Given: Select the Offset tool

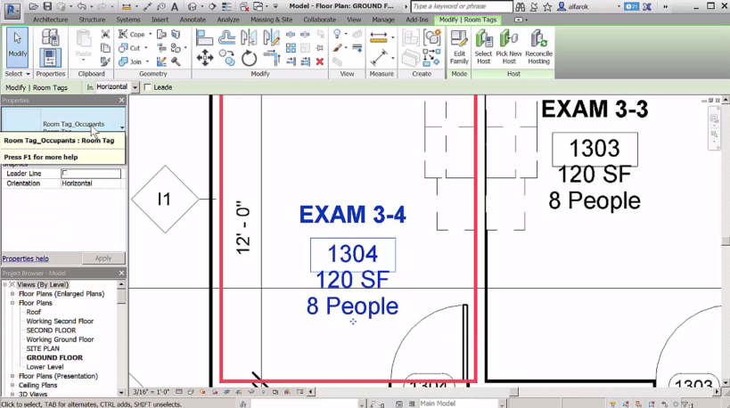Looking at the screenshot, I should pos(226,37).
